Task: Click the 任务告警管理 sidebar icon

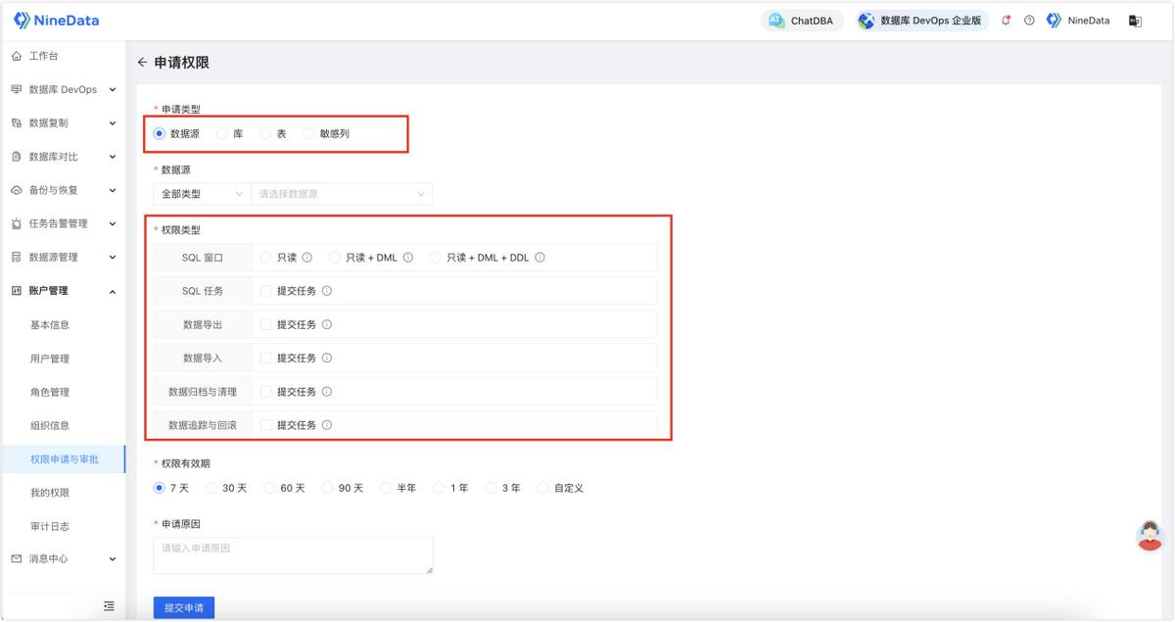Action: tap(16, 223)
